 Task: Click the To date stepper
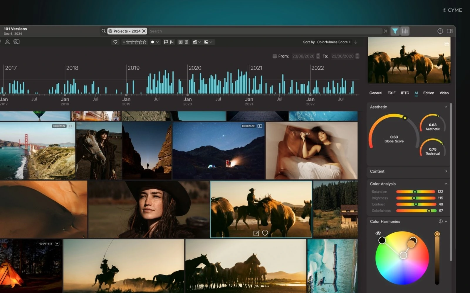357,56
